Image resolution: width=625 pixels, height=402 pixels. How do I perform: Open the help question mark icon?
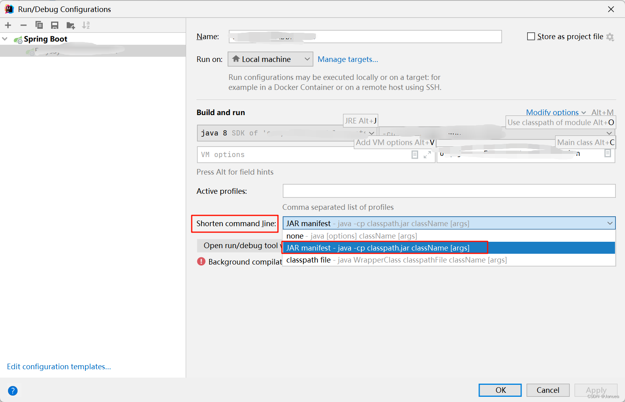click(13, 390)
